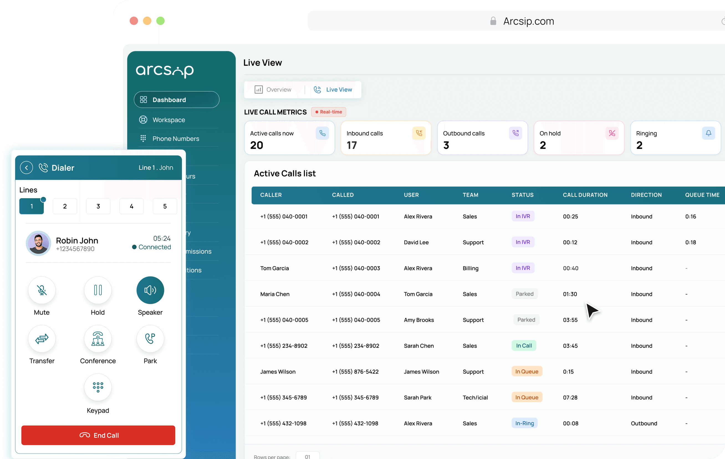The height and width of the screenshot is (459, 725).
Task: Click the Outbound calls icon
Action: pos(515,133)
